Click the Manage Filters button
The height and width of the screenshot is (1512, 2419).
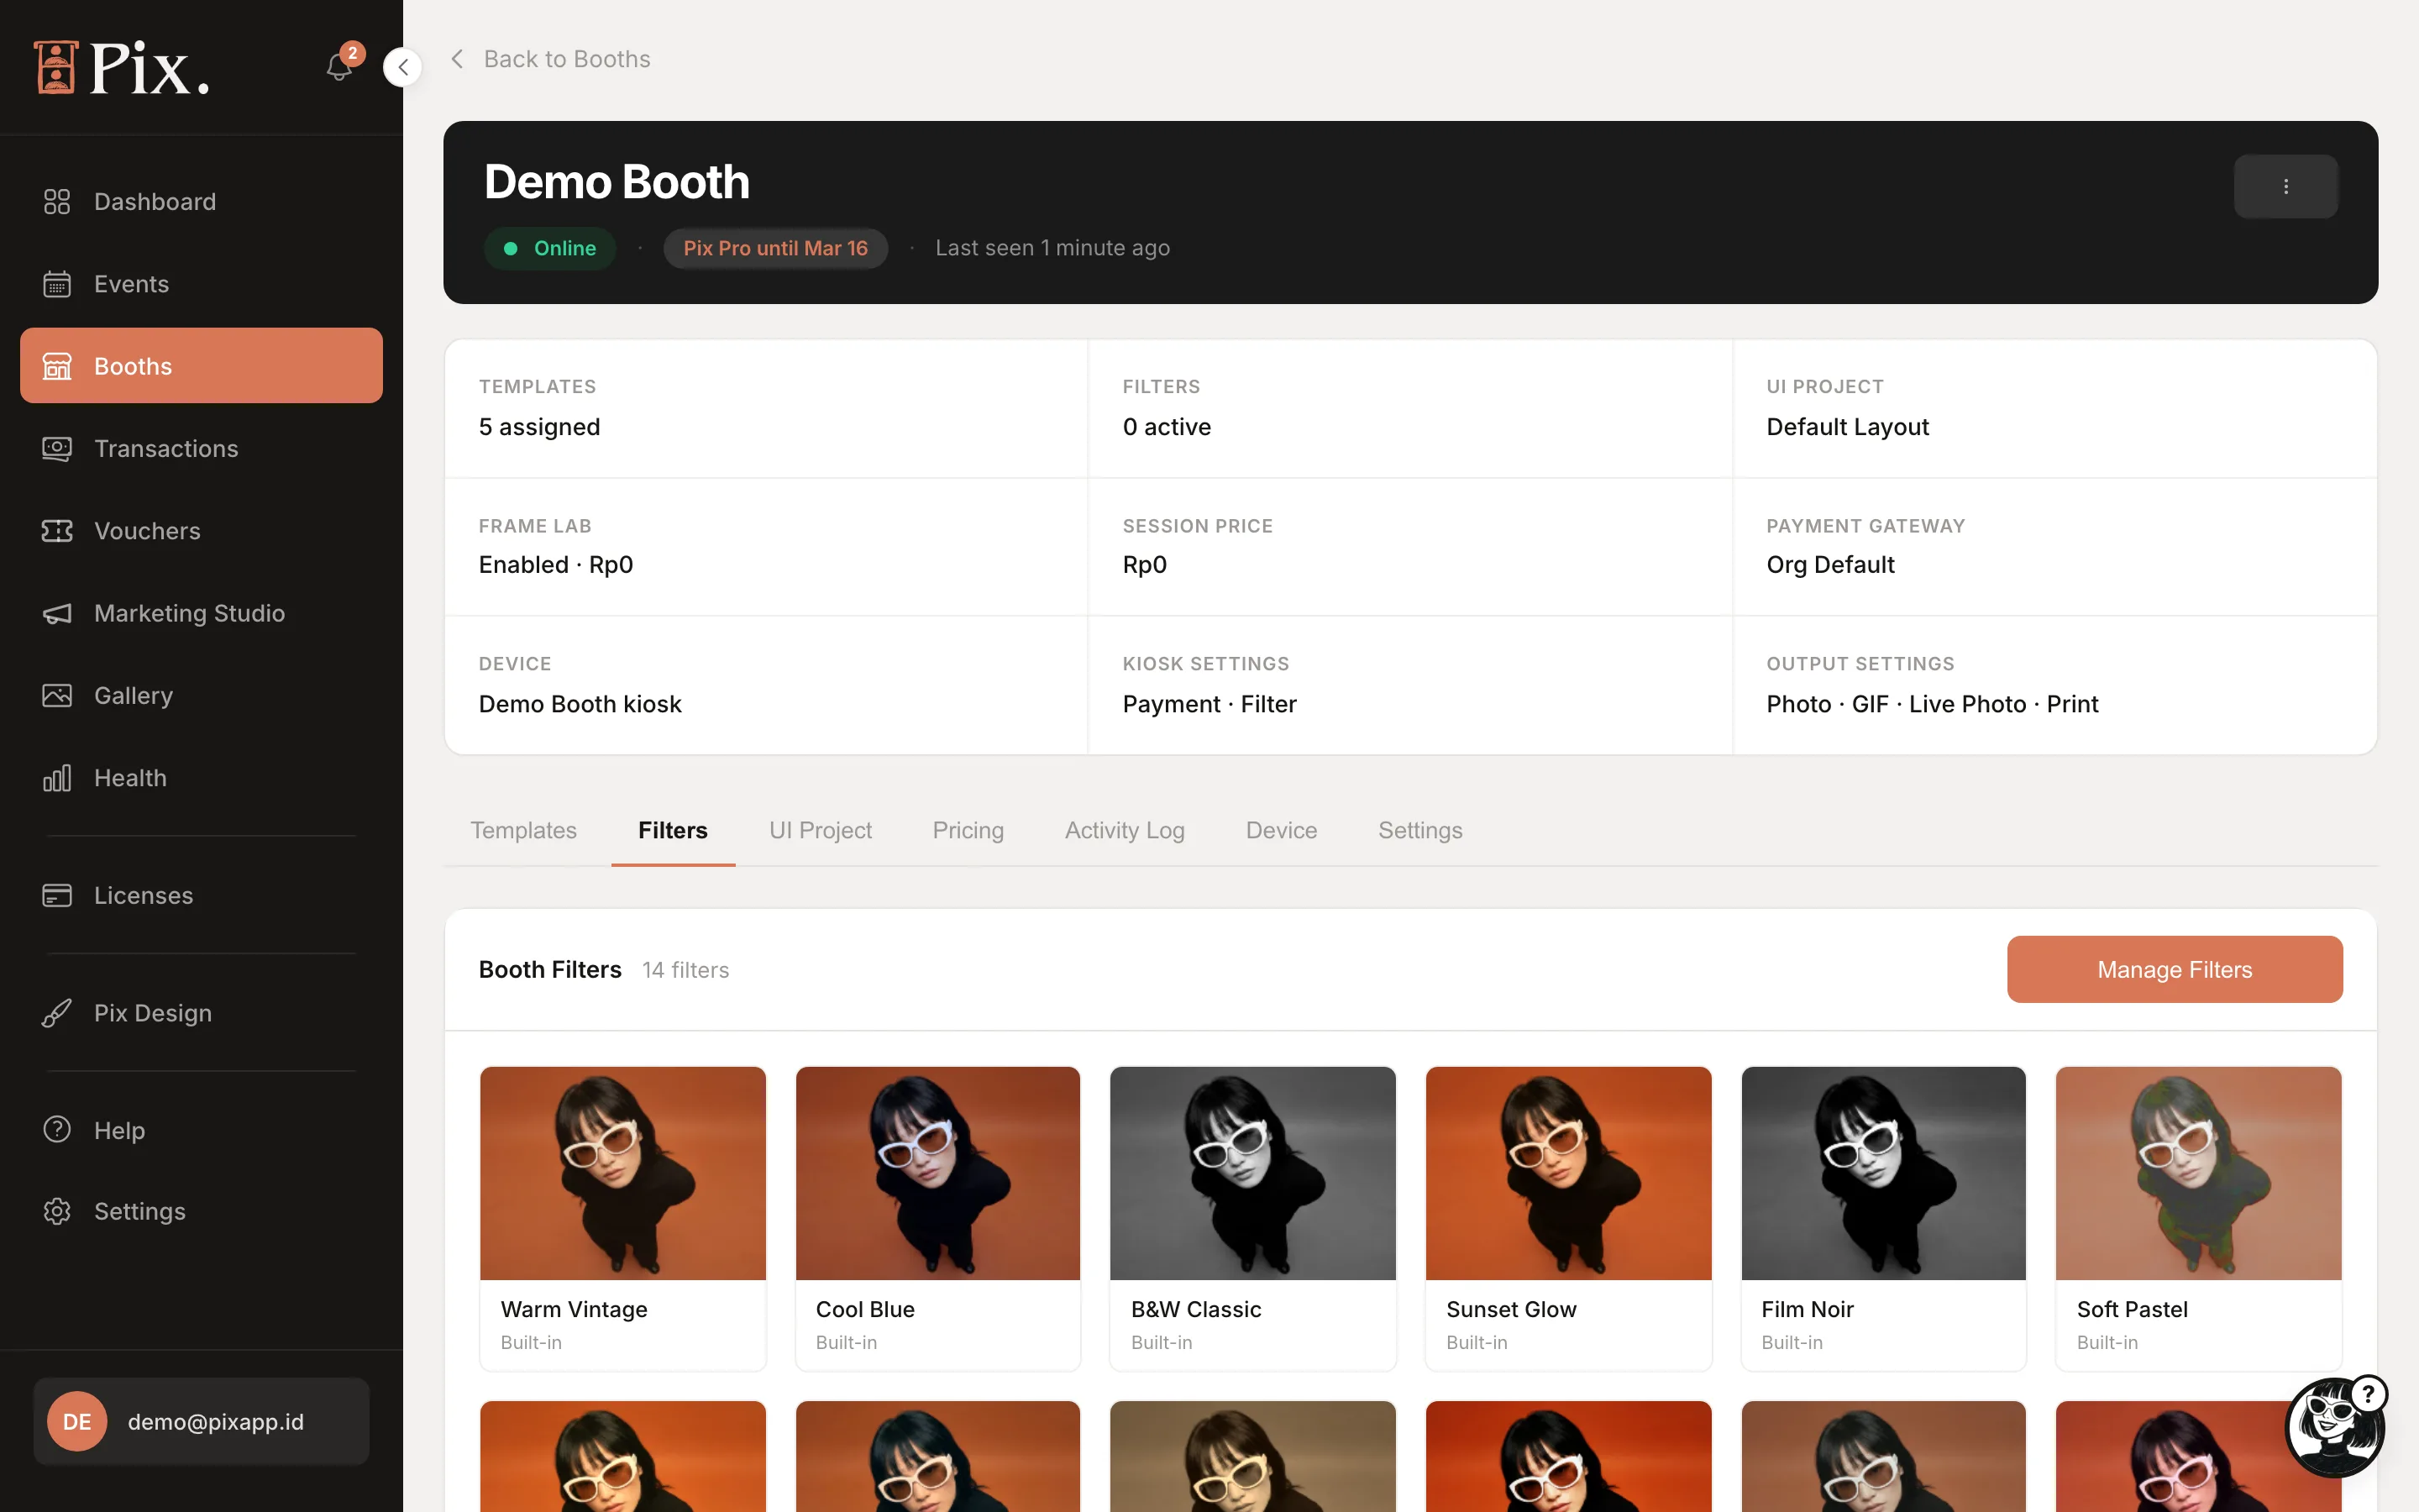(x=2174, y=969)
